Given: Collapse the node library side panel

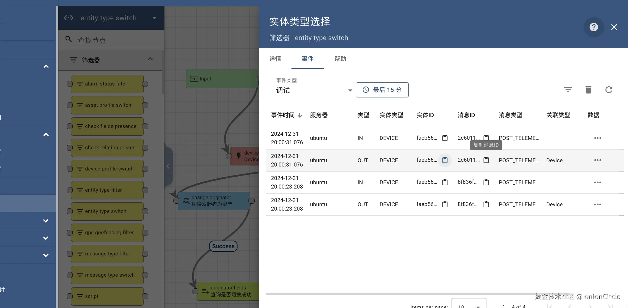Looking at the screenshot, I should pyautogui.click(x=168, y=166).
